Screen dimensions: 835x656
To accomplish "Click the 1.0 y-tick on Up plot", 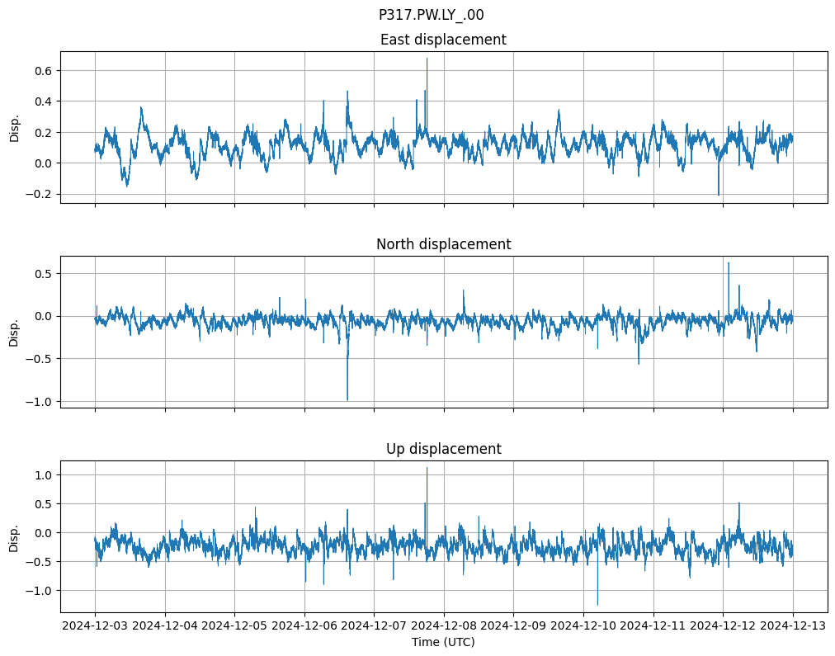I will click(43, 475).
